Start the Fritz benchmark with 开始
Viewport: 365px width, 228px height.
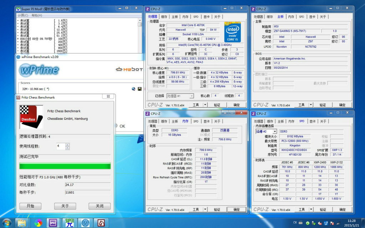30,206
